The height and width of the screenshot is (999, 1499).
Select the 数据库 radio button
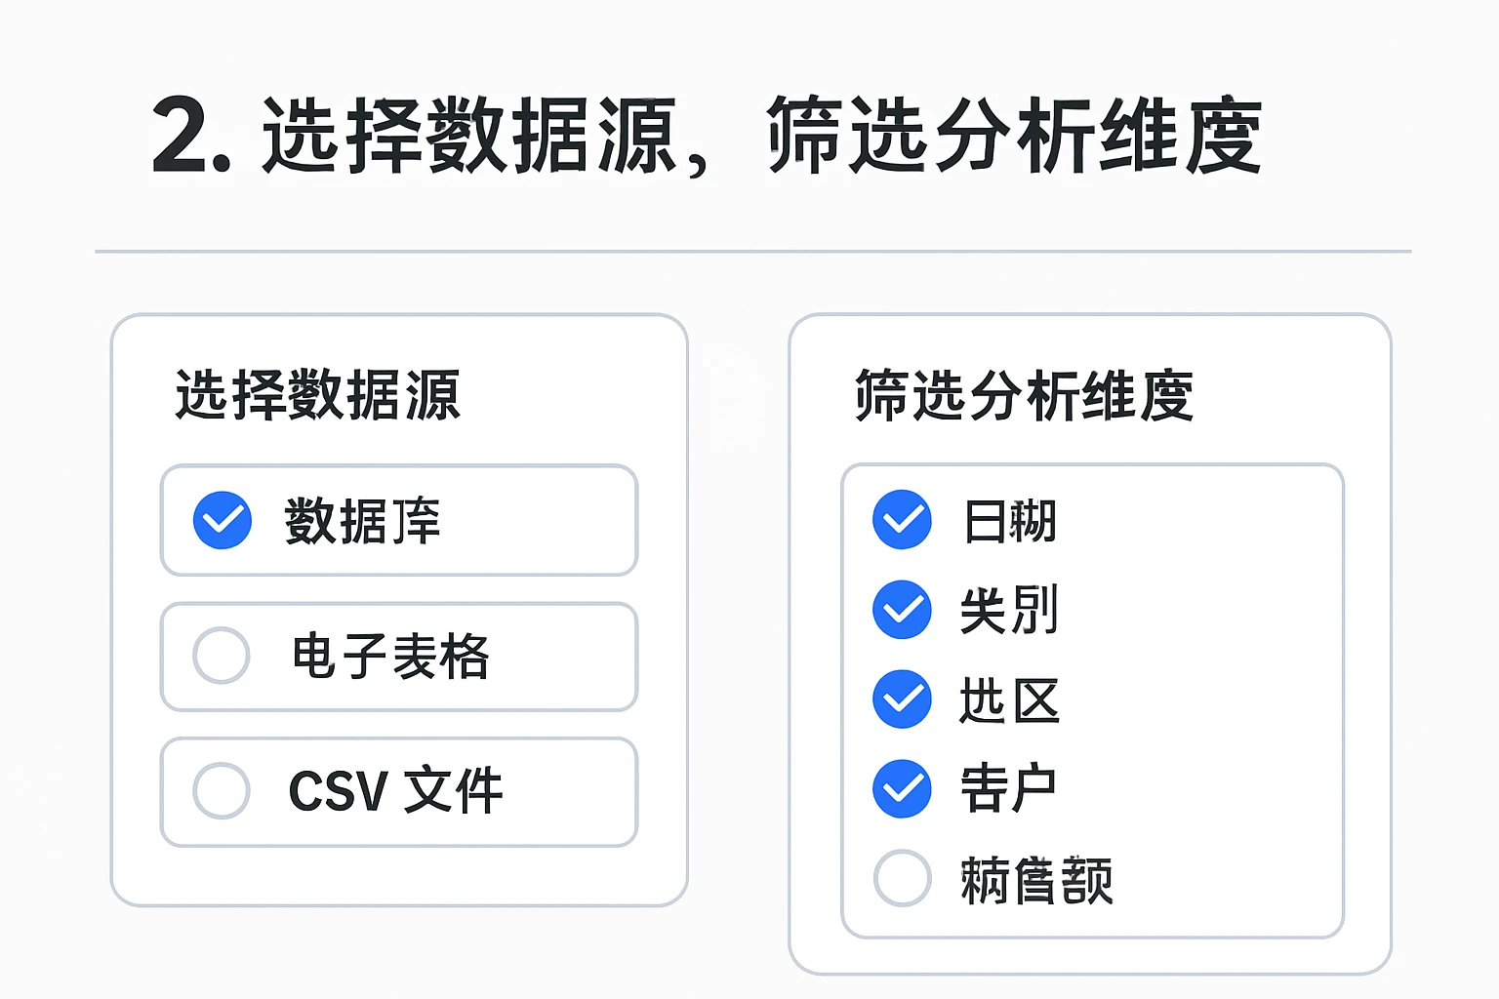click(223, 520)
